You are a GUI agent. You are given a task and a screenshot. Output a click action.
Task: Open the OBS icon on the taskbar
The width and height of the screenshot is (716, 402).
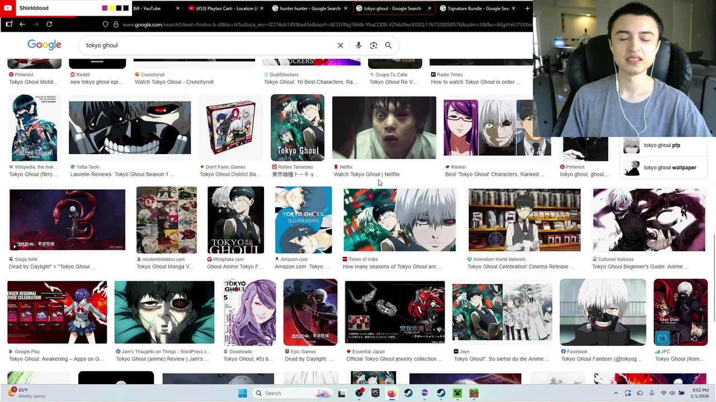click(x=359, y=393)
